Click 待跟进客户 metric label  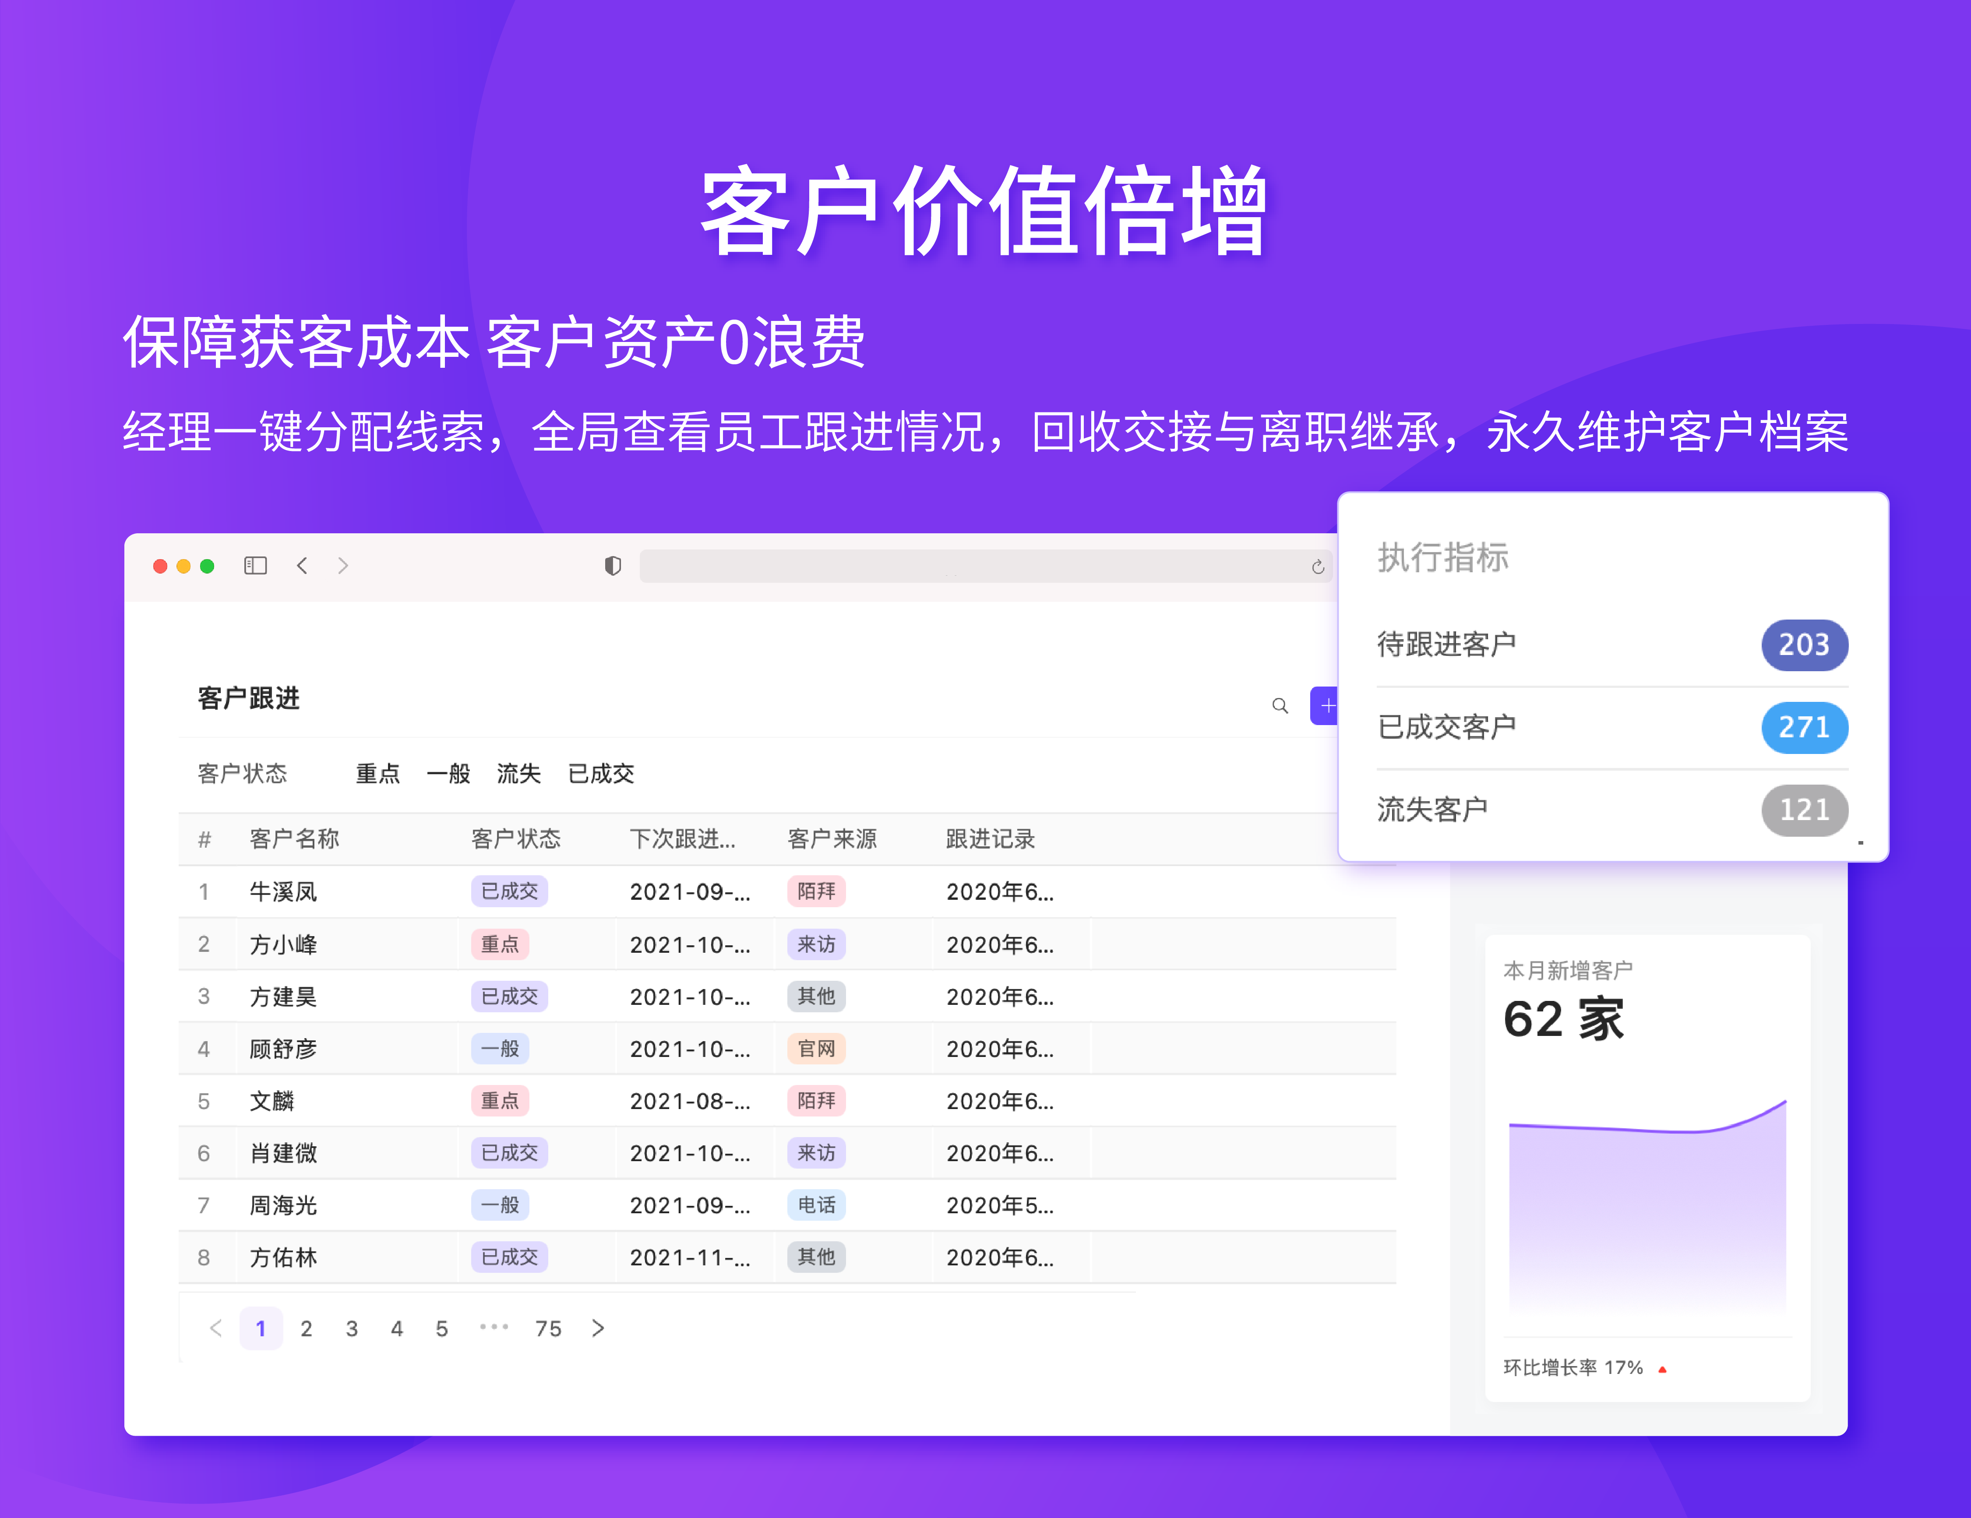point(1447,645)
